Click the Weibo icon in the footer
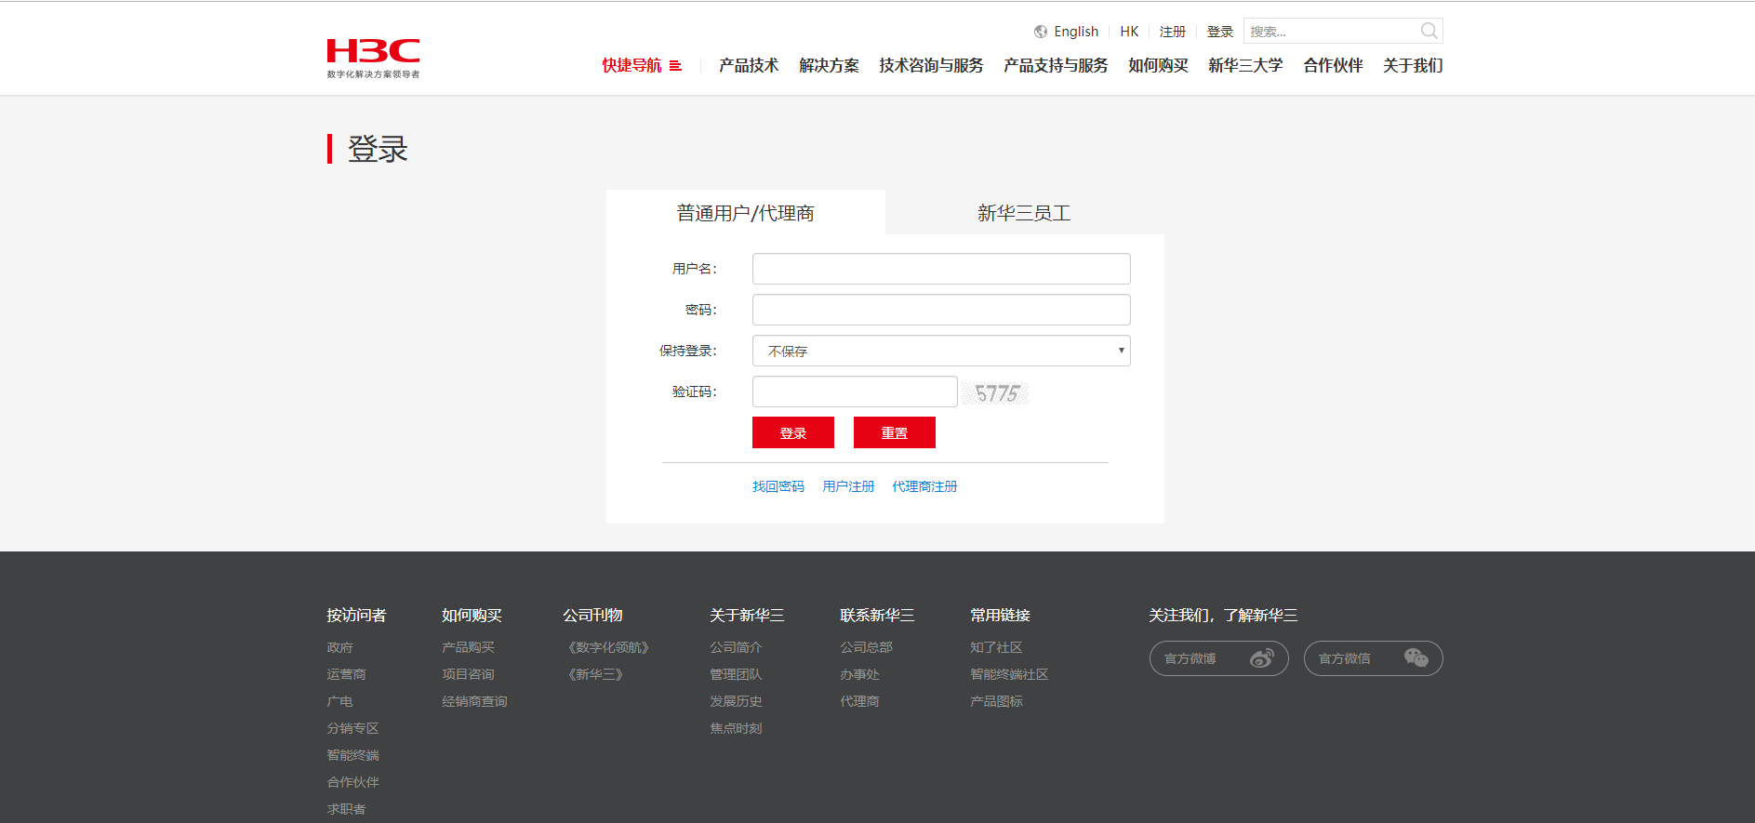 click(1262, 658)
